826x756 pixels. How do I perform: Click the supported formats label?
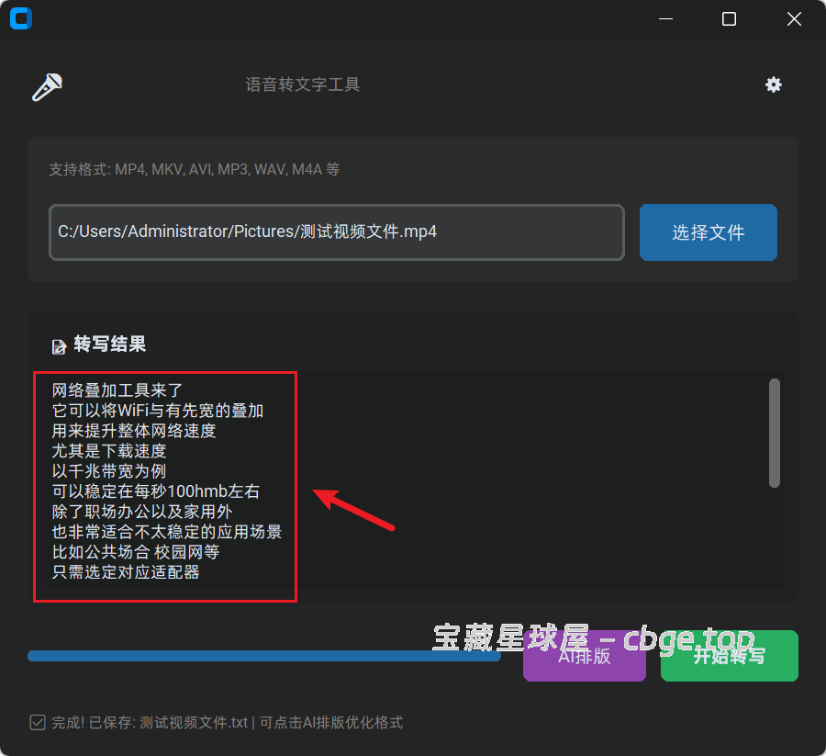coord(192,169)
